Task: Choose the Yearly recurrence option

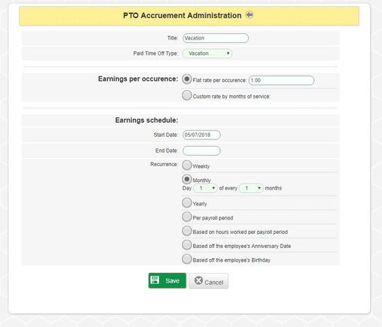Action: click(x=187, y=203)
